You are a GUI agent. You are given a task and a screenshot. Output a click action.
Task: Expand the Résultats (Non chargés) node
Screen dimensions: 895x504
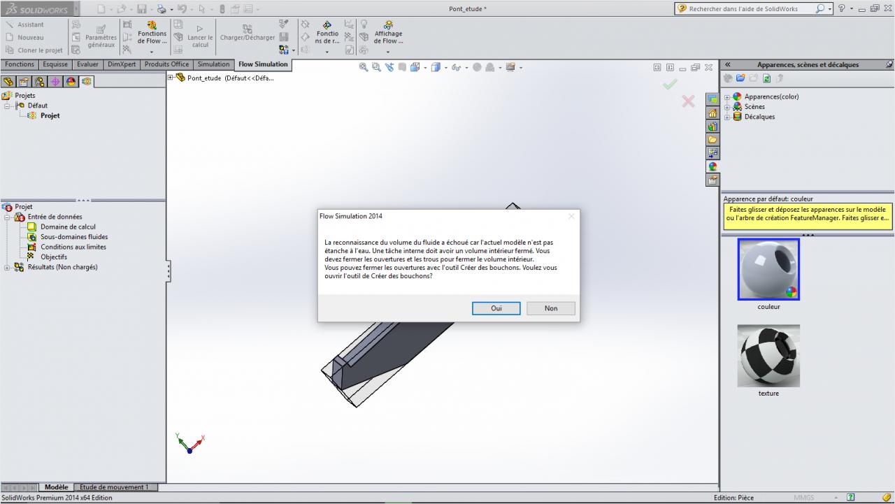pos(8,268)
